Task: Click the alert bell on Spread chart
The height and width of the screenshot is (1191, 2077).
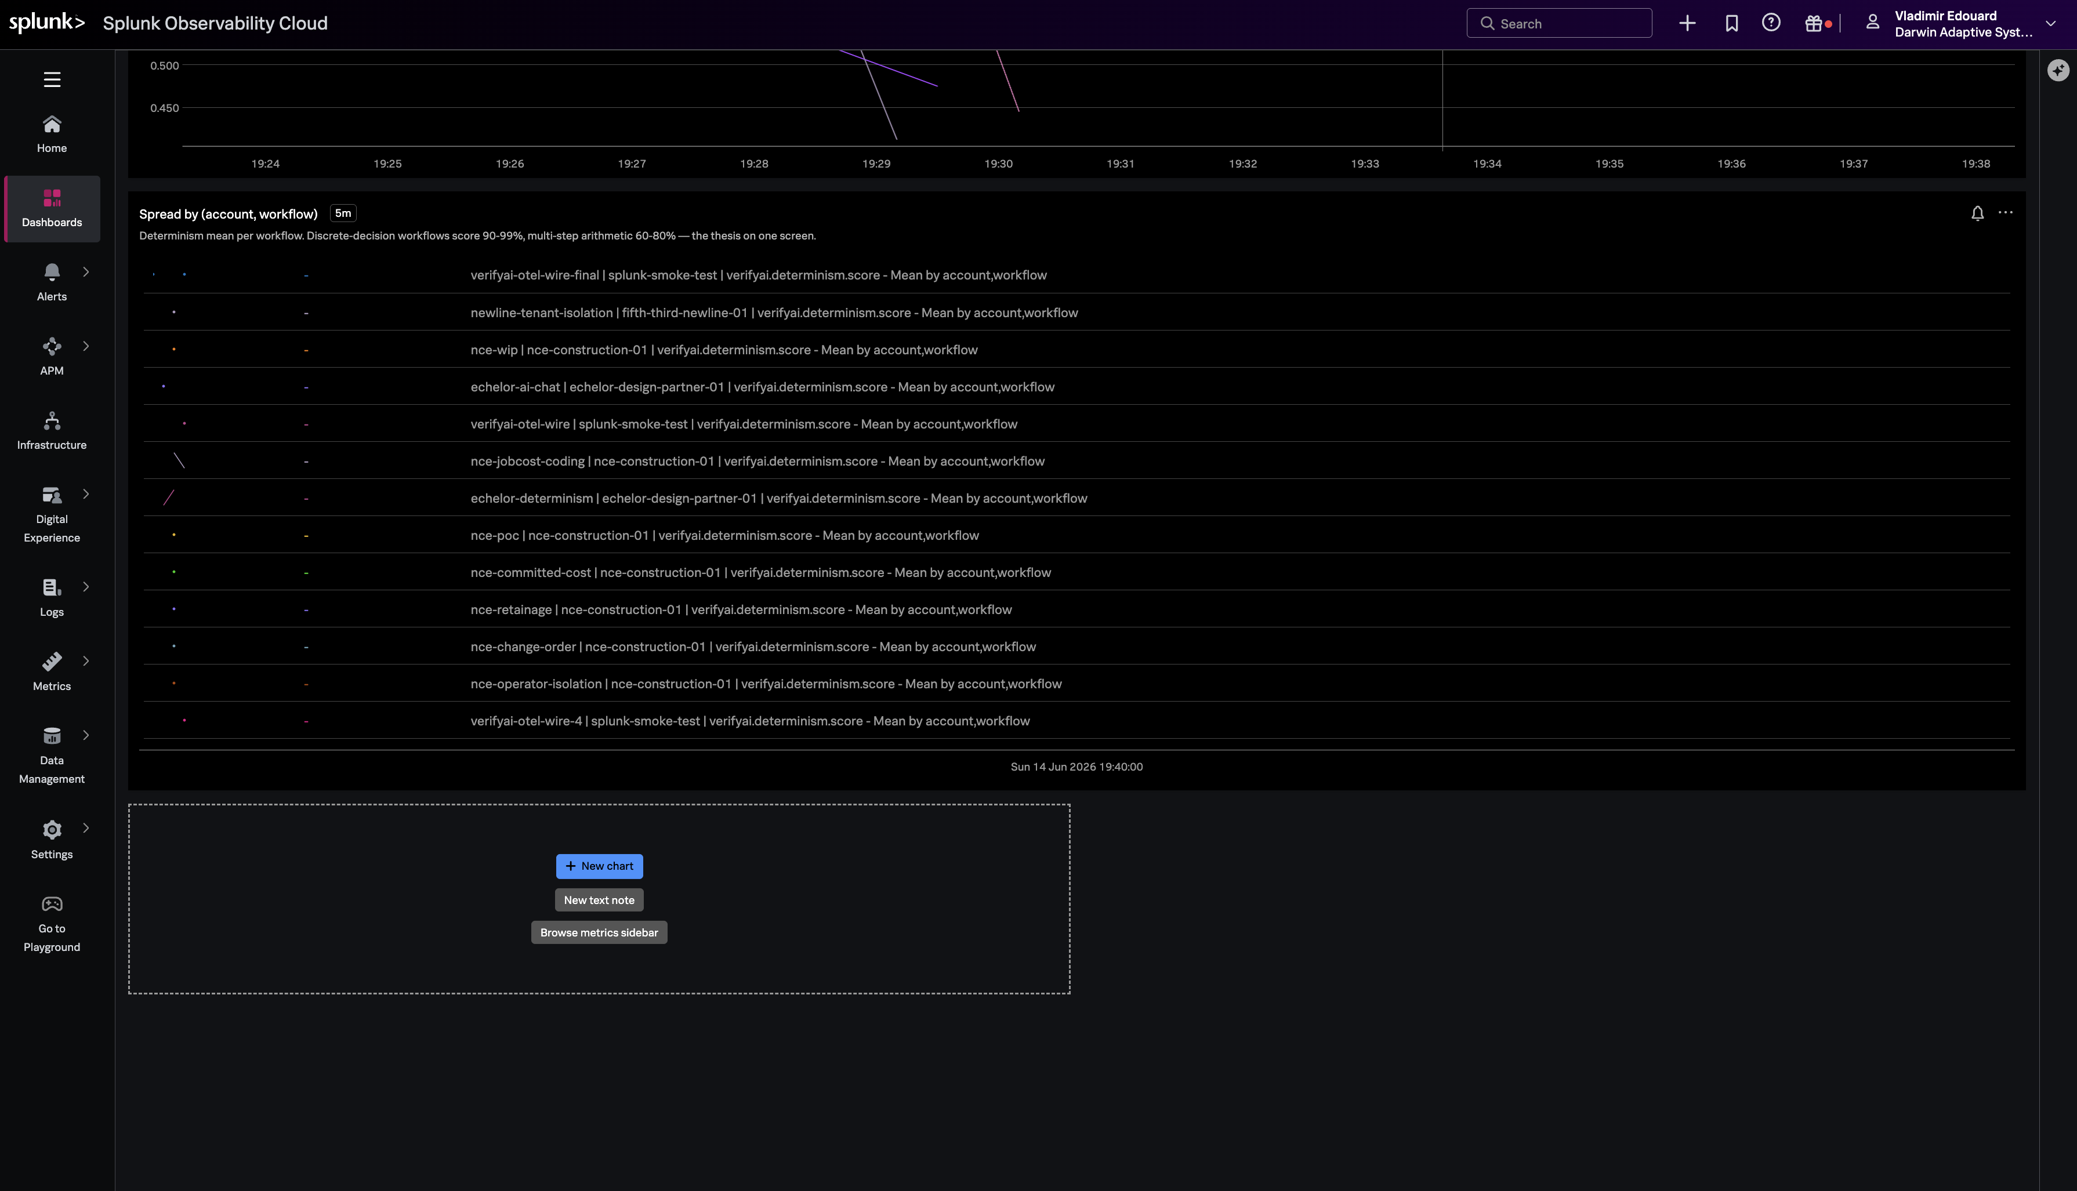Action: click(1977, 213)
